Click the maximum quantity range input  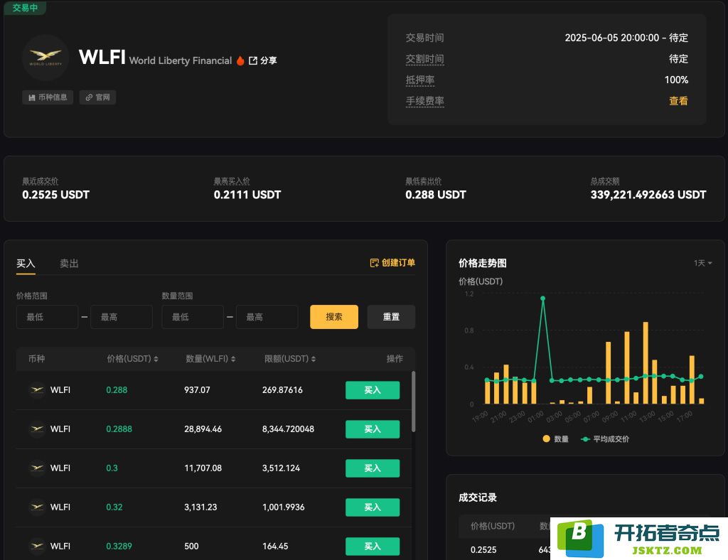(267, 317)
